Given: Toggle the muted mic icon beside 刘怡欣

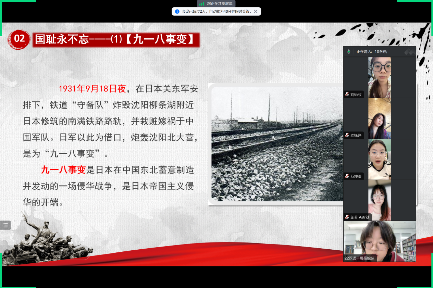Looking at the screenshot, I should (347, 95).
